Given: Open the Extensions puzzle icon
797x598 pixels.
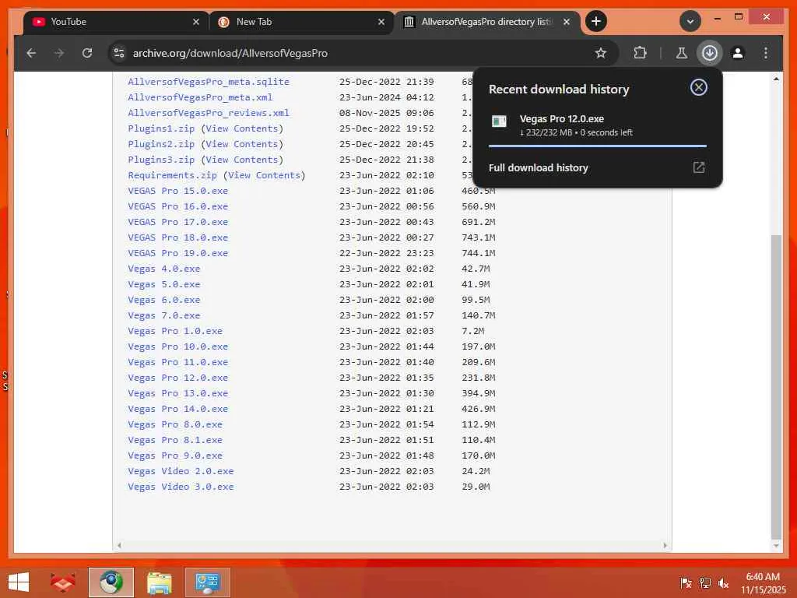Looking at the screenshot, I should pos(640,53).
